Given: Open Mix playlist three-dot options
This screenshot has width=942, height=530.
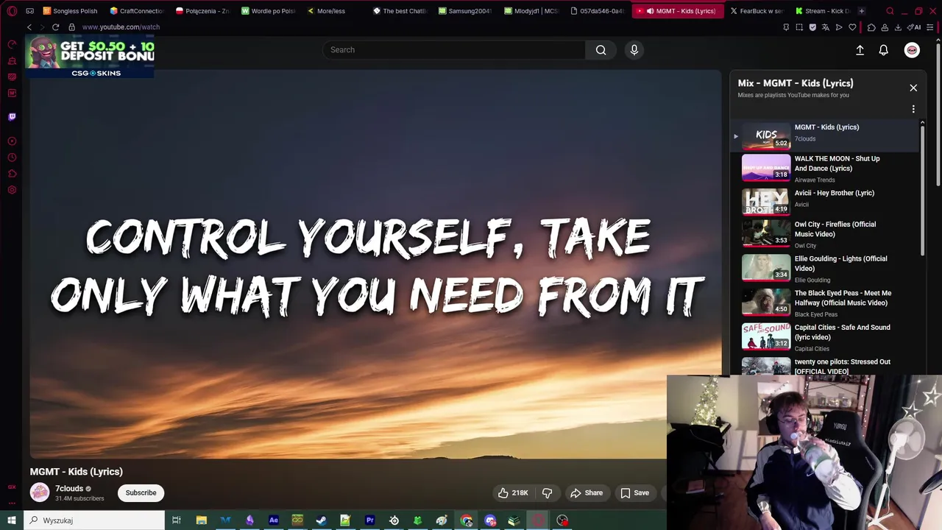Looking at the screenshot, I should point(913,109).
